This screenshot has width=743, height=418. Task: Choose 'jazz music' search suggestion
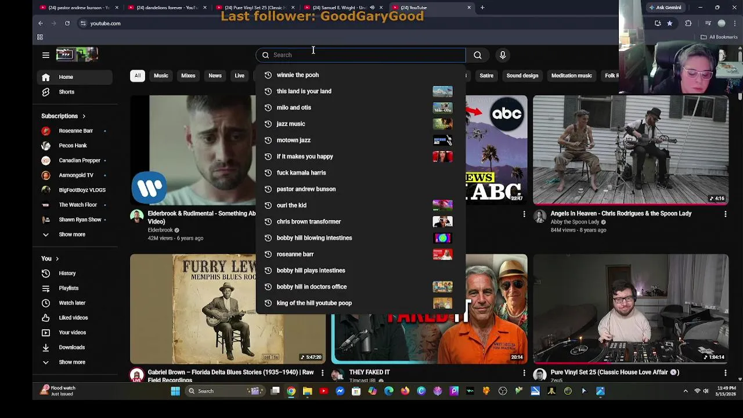click(x=360, y=124)
